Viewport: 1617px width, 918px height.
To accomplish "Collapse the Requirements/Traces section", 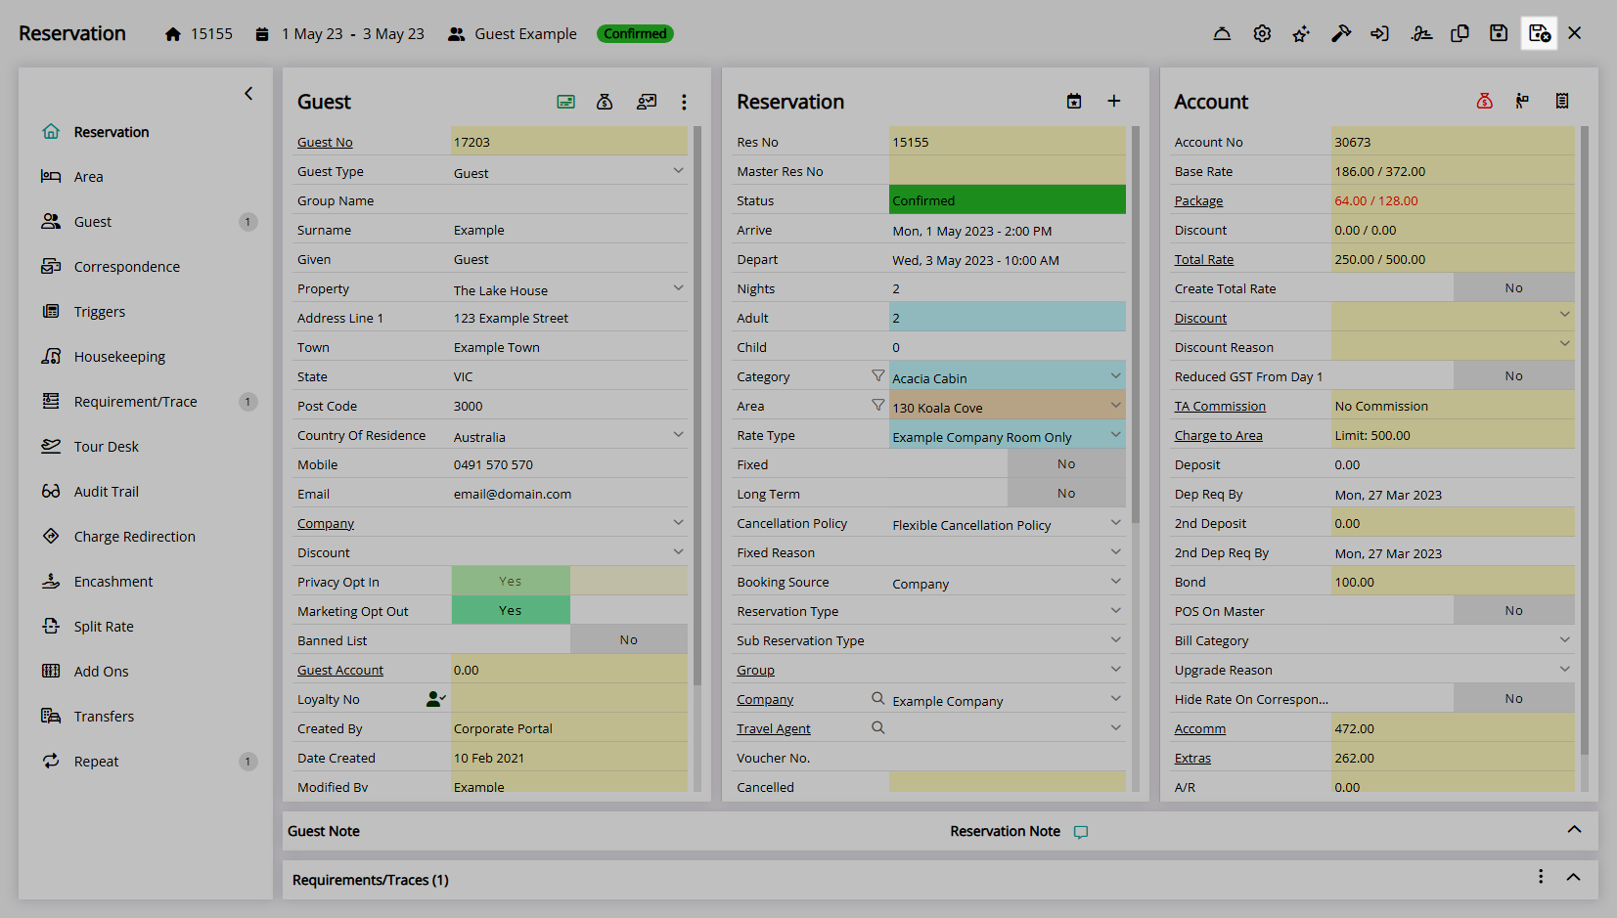I will [1573, 877].
